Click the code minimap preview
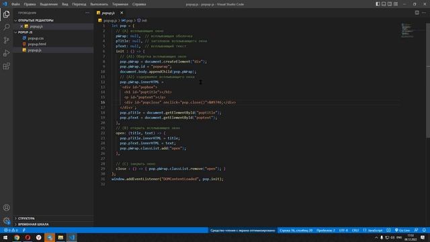430x242 pixels. pos(407,30)
